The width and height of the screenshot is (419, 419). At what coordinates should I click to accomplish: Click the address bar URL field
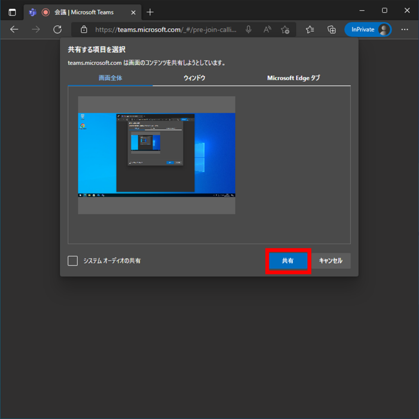pos(166,29)
